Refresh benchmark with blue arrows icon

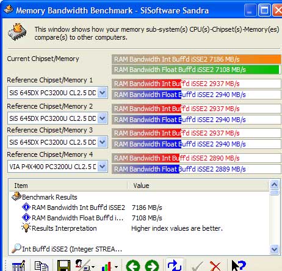click(x=175, y=265)
